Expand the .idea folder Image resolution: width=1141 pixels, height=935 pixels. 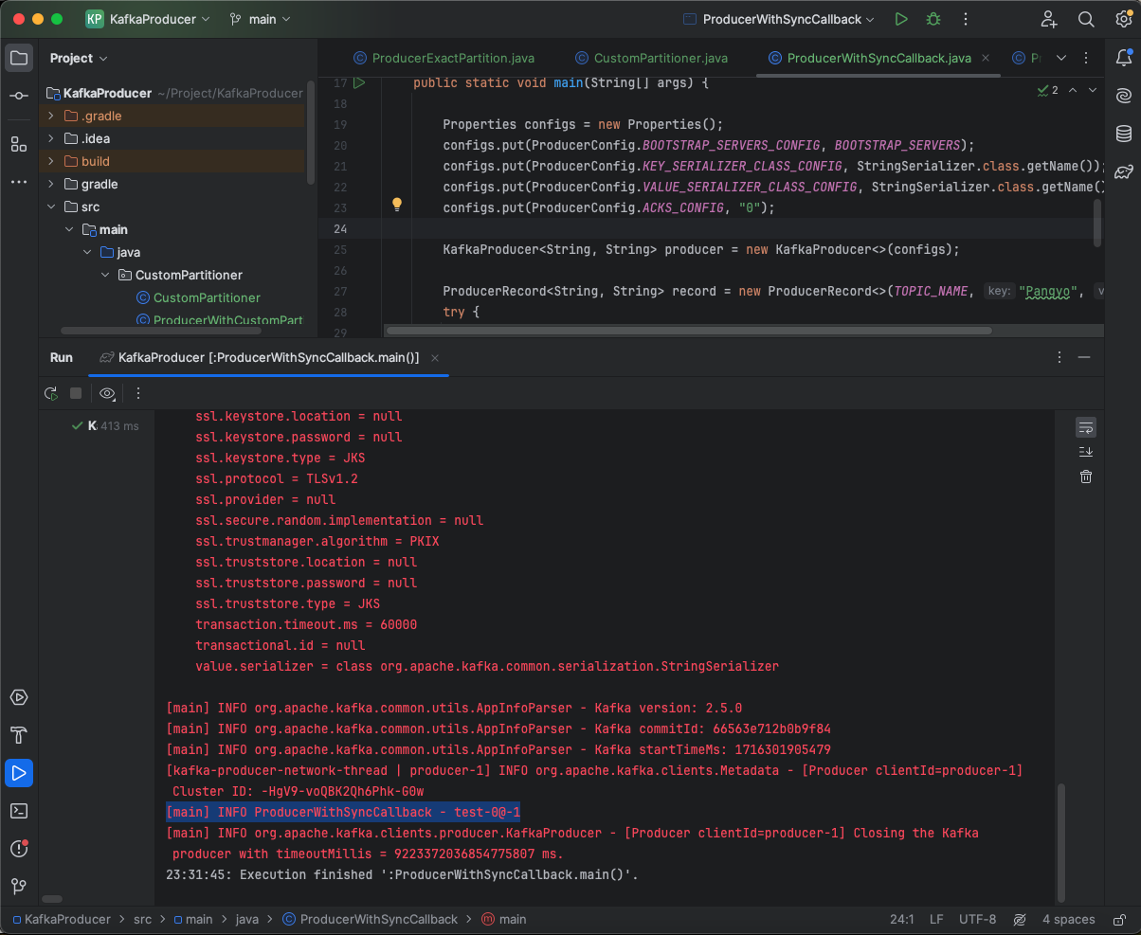pyautogui.click(x=51, y=138)
